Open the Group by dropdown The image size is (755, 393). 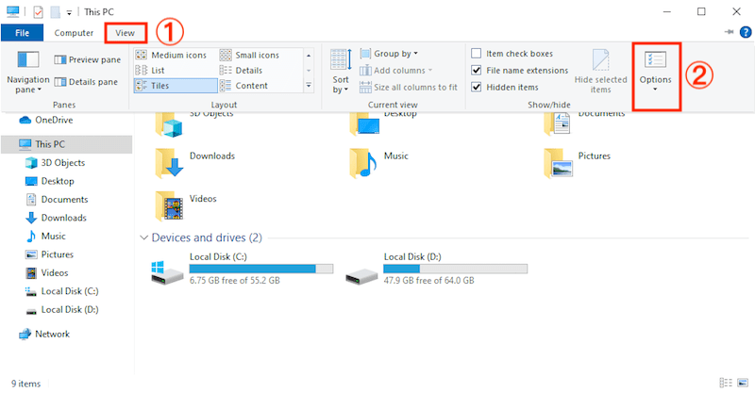pos(389,54)
